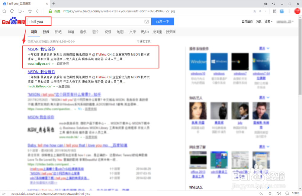This screenshot has width=302, height=196.
Task: Open the skin shirt icon in title bar
Action: (274, 4)
